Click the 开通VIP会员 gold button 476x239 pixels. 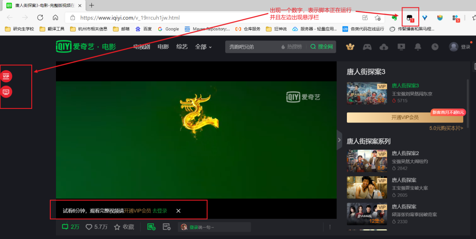pos(405,117)
